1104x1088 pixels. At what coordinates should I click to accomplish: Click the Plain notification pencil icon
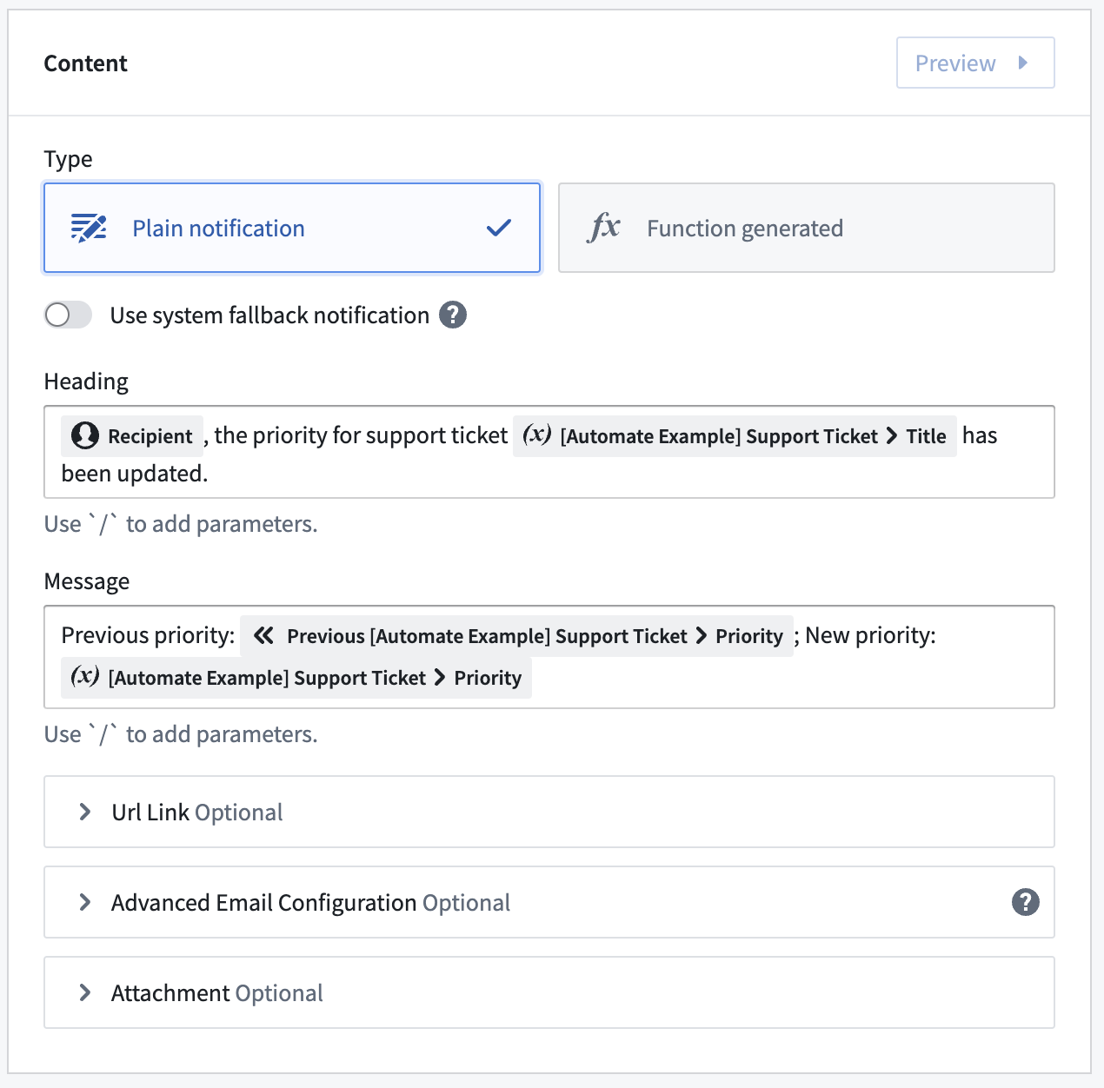(x=89, y=228)
